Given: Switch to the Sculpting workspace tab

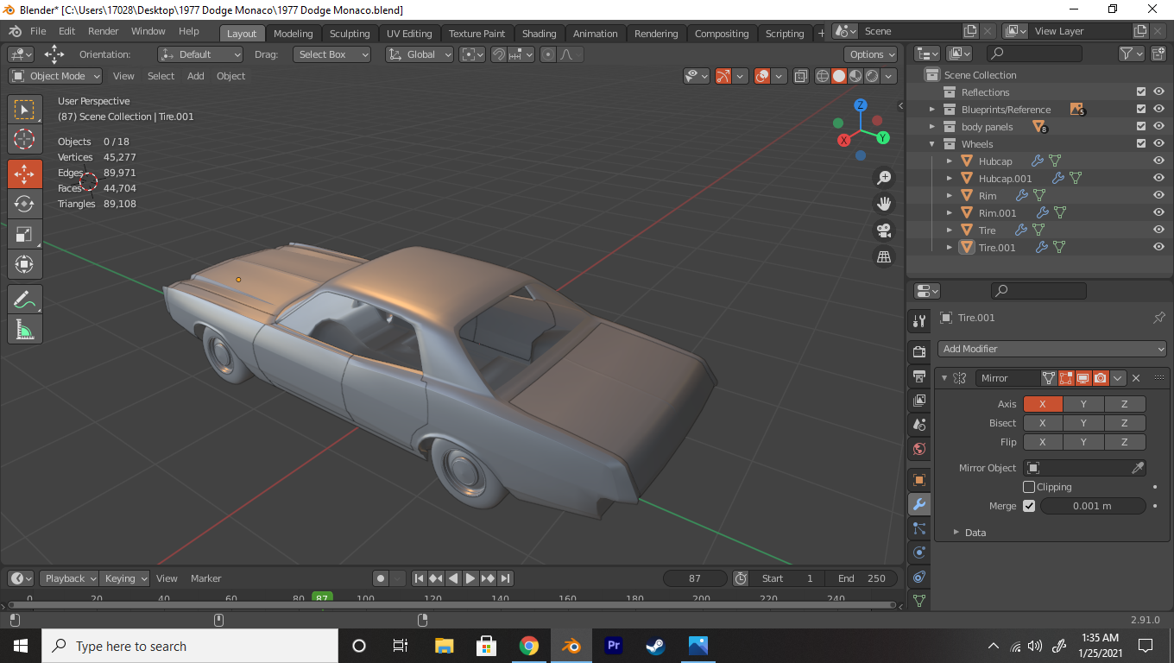Looking at the screenshot, I should coord(350,34).
